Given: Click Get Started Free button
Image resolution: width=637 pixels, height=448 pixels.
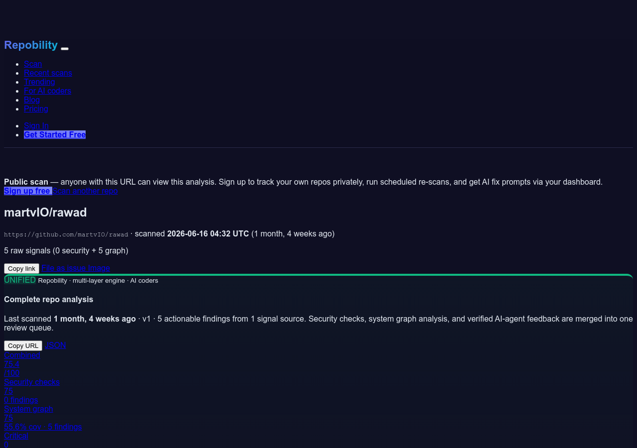Looking at the screenshot, I should tap(55, 134).
